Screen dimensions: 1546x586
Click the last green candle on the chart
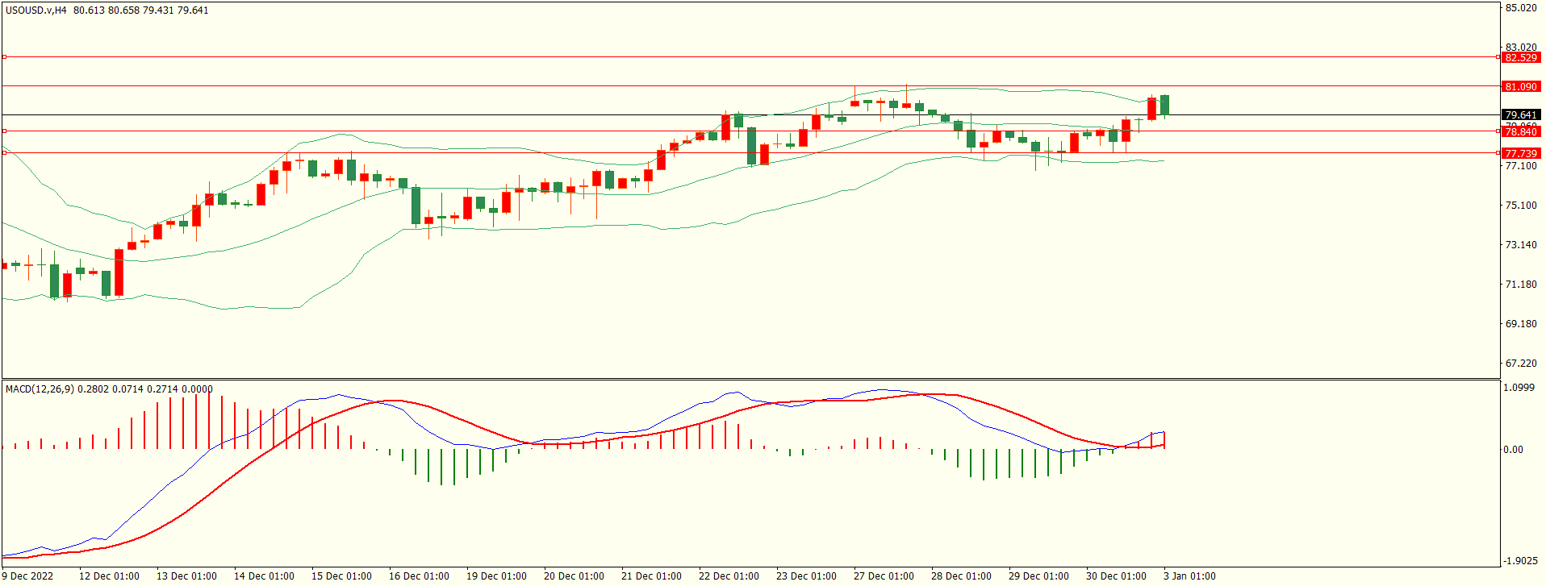coord(1164,105)
